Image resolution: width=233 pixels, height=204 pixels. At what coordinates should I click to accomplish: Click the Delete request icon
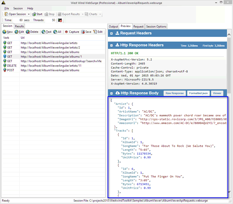(x=27, y=32)
